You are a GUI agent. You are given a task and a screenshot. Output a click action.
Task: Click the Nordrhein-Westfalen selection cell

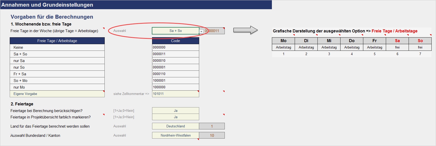coord(175,135)
